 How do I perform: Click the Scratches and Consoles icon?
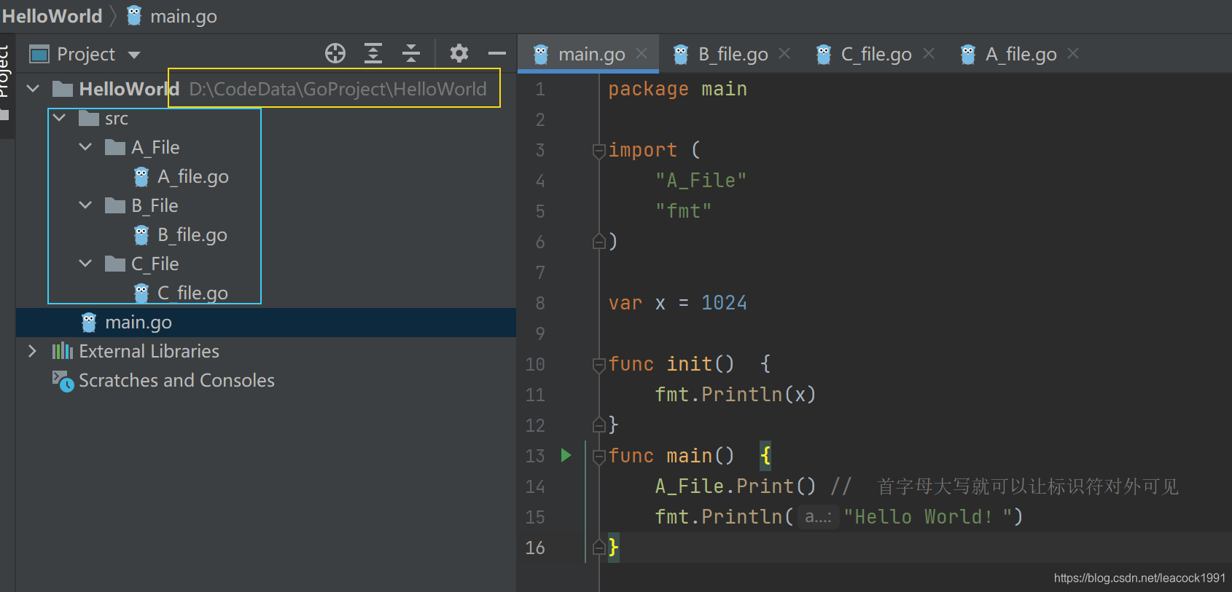[63, 381]
